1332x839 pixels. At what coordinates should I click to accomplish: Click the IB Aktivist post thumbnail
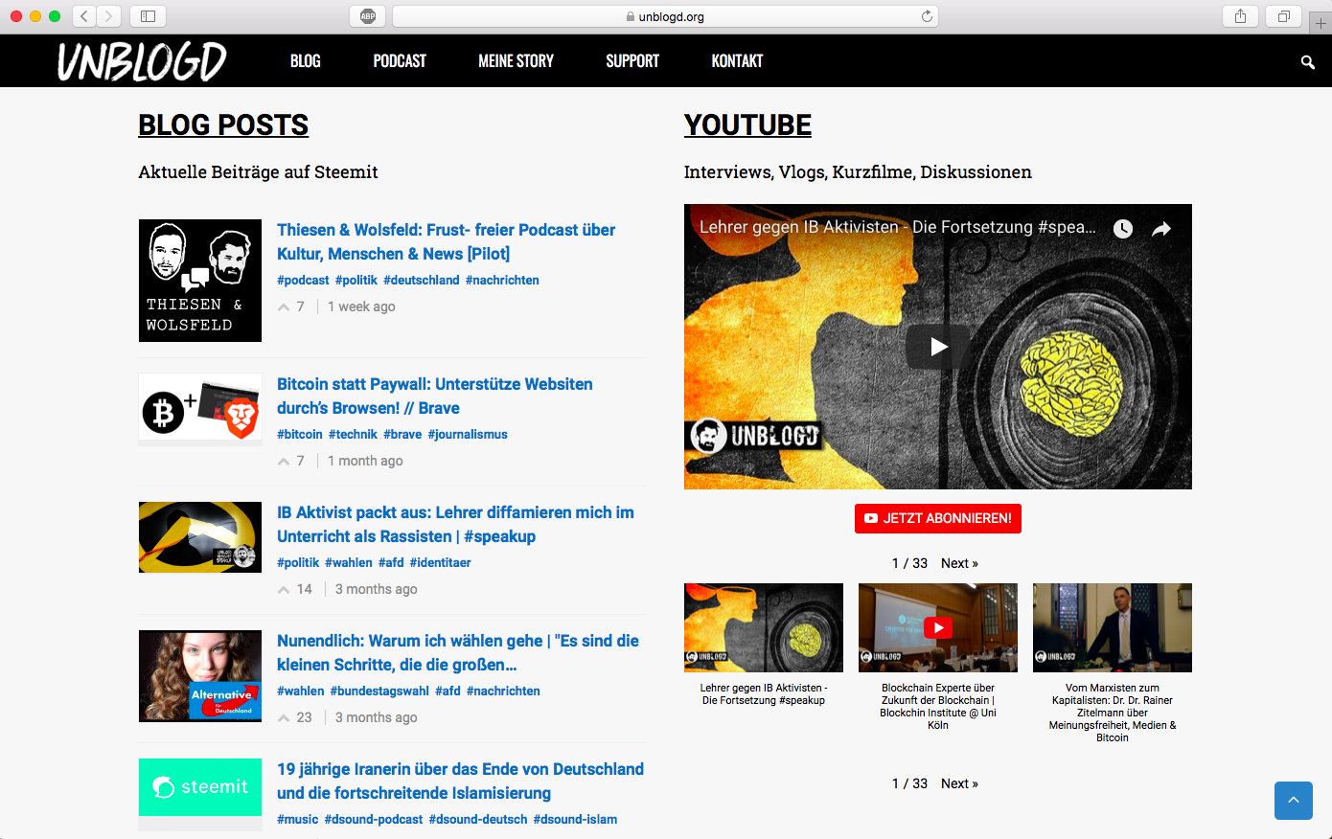pyautogui.click(x=200, y=537)
